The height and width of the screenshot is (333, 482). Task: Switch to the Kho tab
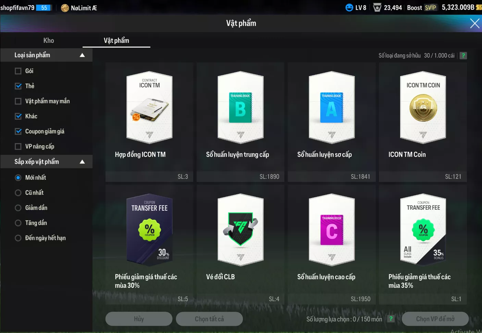[x=49, y=40]
